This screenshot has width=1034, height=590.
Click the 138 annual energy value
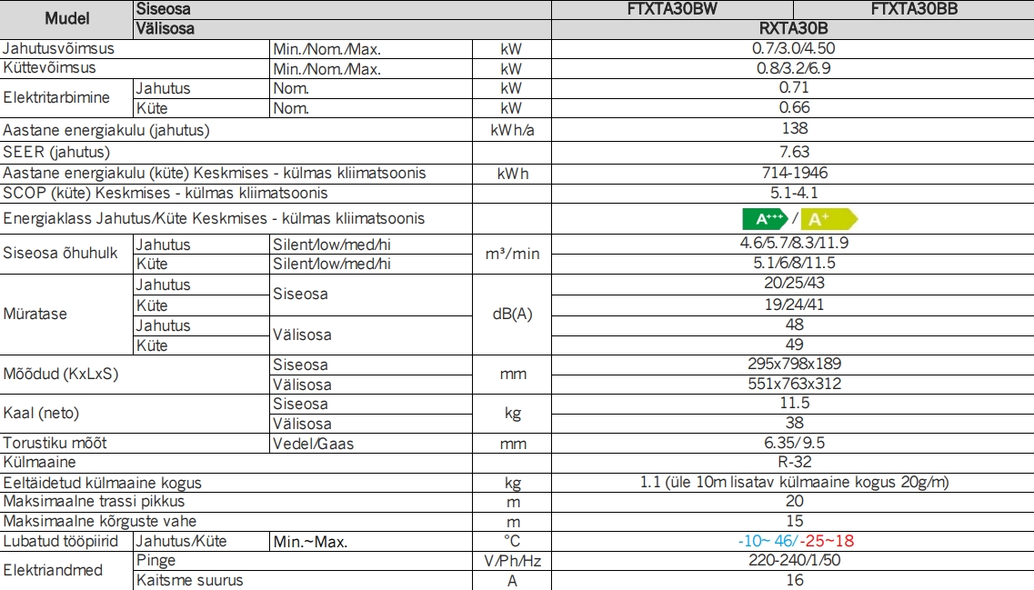pos(795,128)
